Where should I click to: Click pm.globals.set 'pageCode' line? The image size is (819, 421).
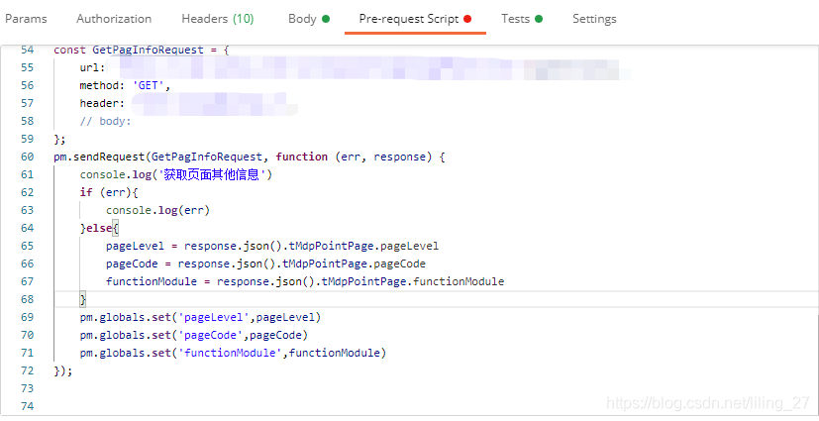coord(194,335)
